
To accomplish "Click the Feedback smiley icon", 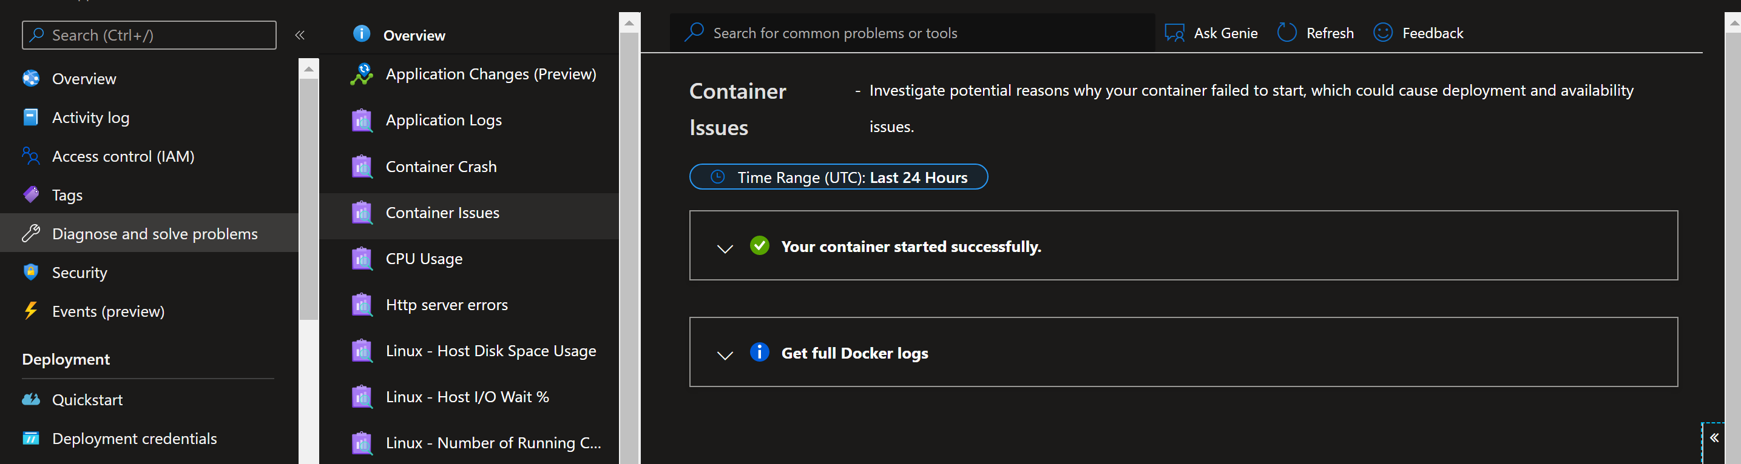I will click(x=1383, y=32).
